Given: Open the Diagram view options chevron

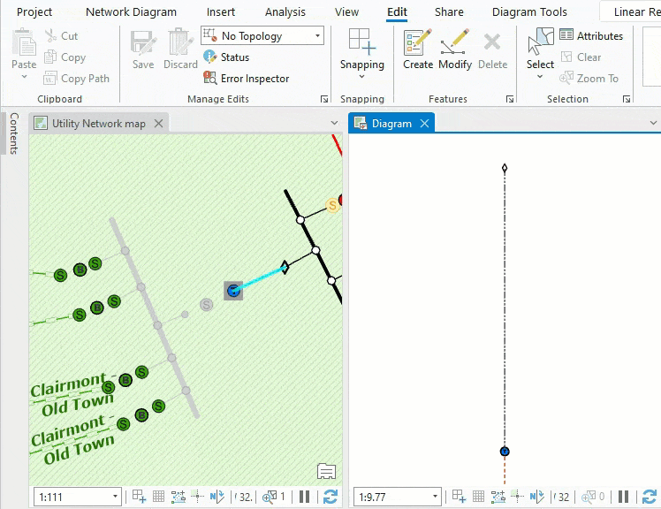Looking at the screenshot, I should pos(653,123).
